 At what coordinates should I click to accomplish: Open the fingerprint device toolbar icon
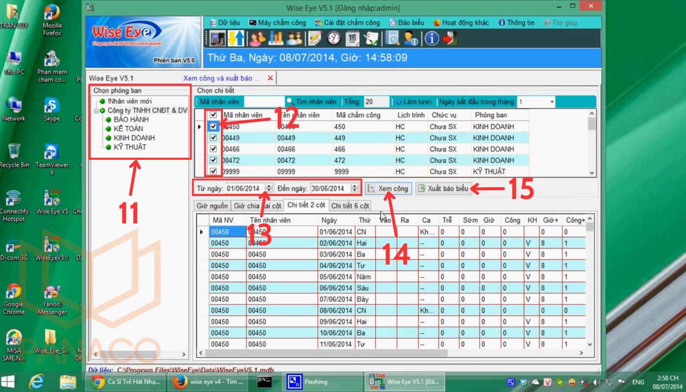click(217, 38)
